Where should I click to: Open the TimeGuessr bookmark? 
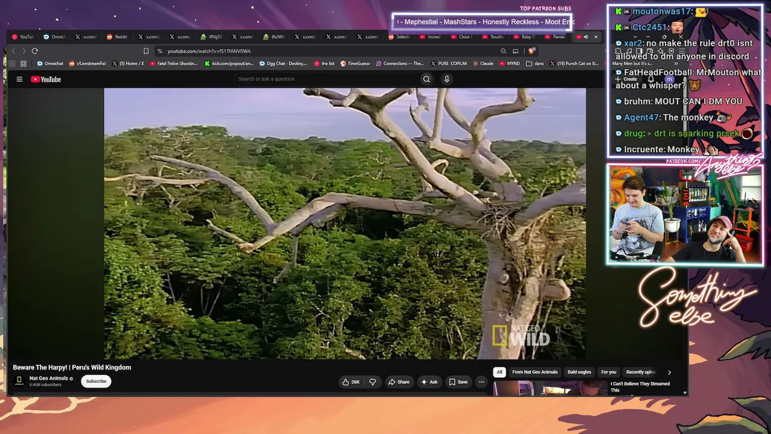pos(356,63)
